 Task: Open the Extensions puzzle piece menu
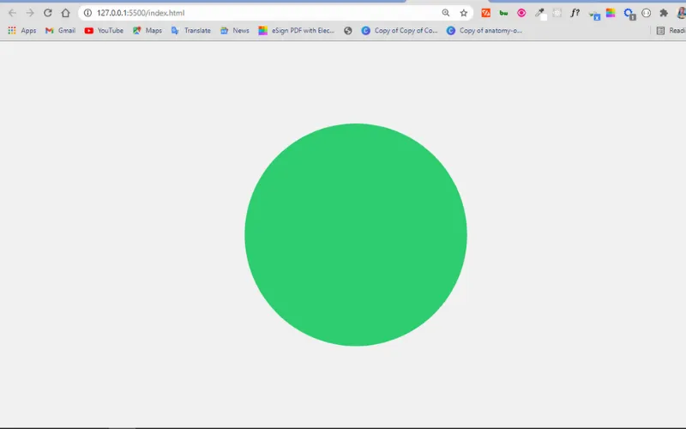664,13
